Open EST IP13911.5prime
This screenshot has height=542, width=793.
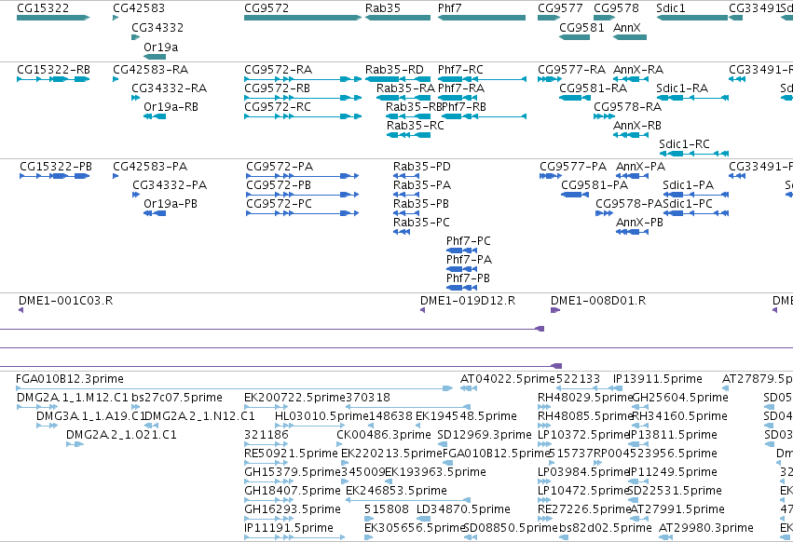click(x=658, y=379)
